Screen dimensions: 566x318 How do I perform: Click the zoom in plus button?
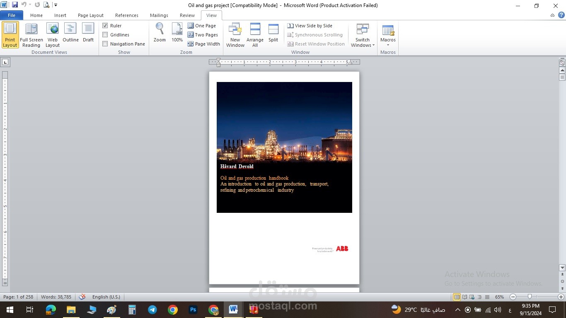coord(561,297)
